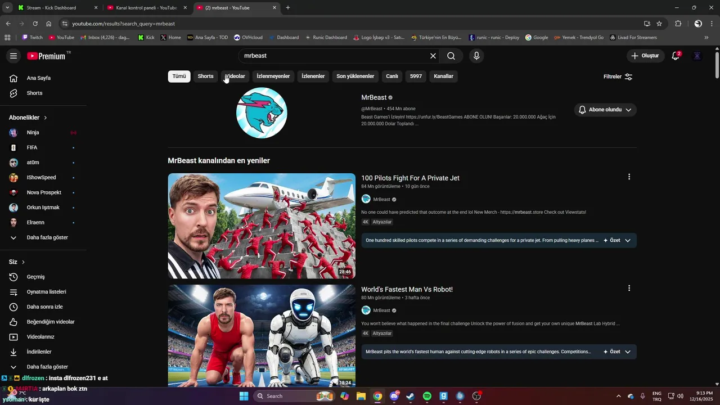This screenshot has height=405, width=720.
Task: Expand Özet summary for 100 Pilots video
Action: click(618, 240)
